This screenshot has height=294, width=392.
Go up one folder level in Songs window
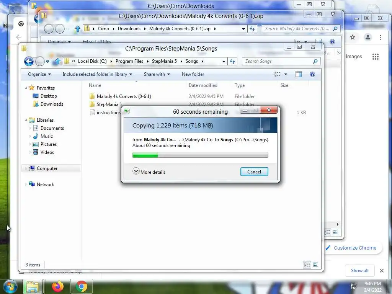57,61
